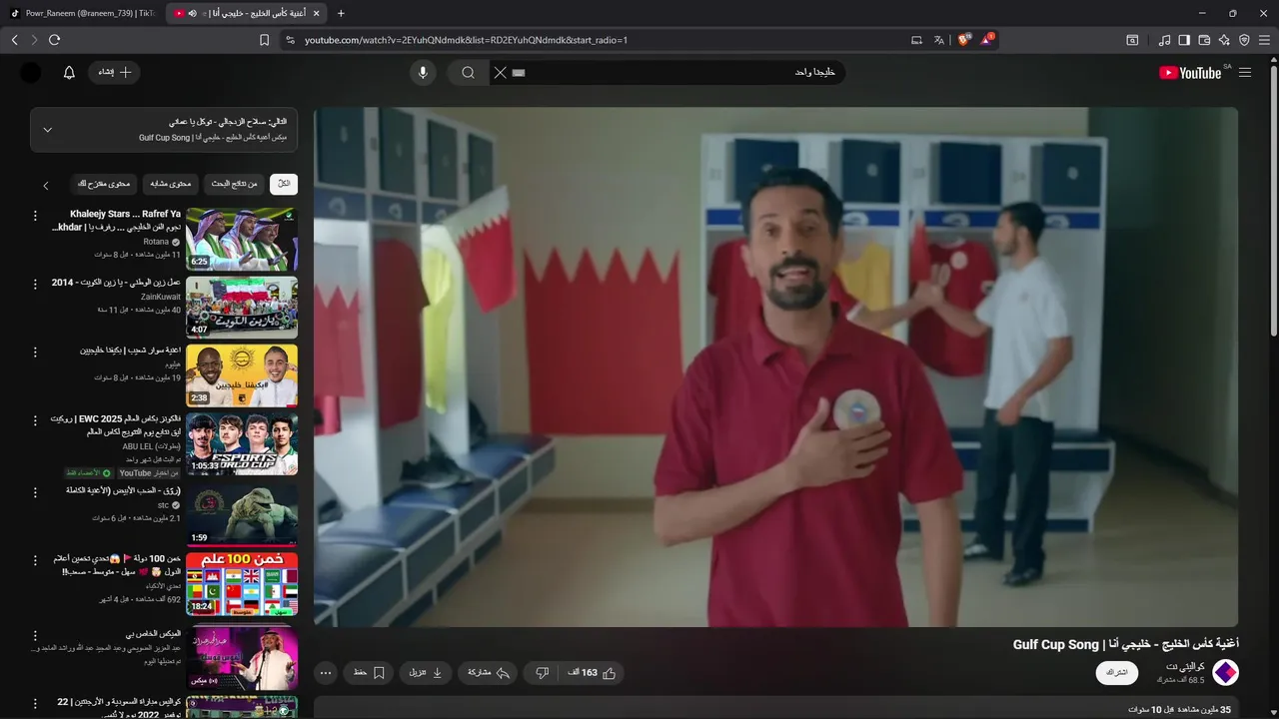The height and width of the screenshot is (719, 1279).
Task: Open the YouTube guide hamburger menu
Action: pyautogui.click(x=1244, y=73)
